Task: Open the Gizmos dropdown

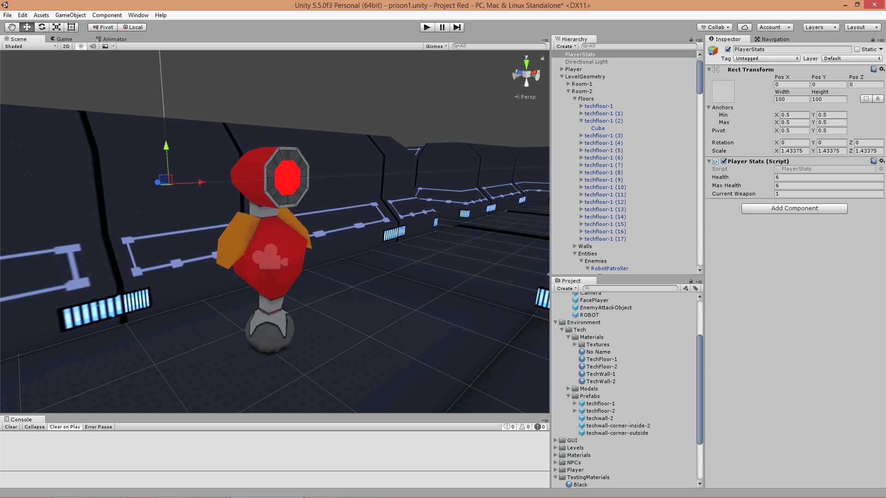Action: pos(437,46)
